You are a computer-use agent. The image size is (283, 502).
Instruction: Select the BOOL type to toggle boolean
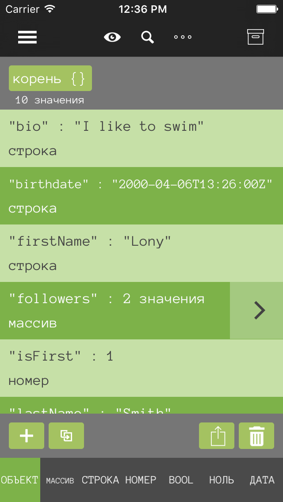180,480
